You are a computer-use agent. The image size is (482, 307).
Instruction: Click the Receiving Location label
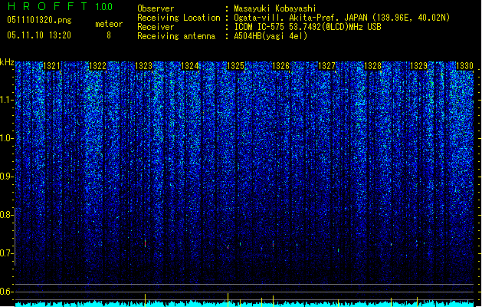(179, 18)
